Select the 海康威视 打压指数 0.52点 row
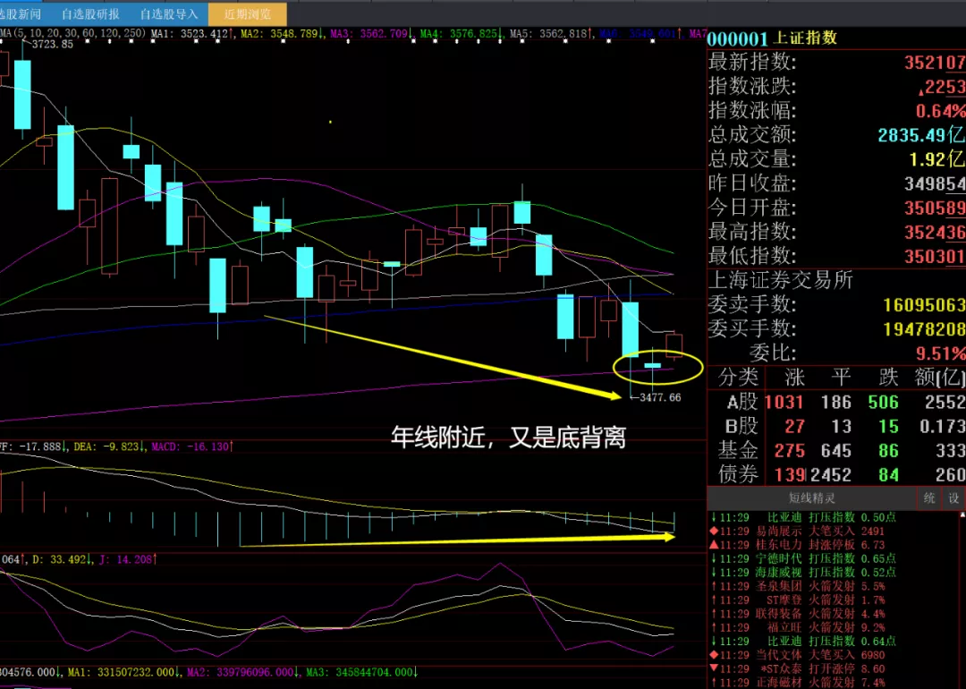Image resolution: width=966 pixels, height=689 pixels. pos(802,573)
